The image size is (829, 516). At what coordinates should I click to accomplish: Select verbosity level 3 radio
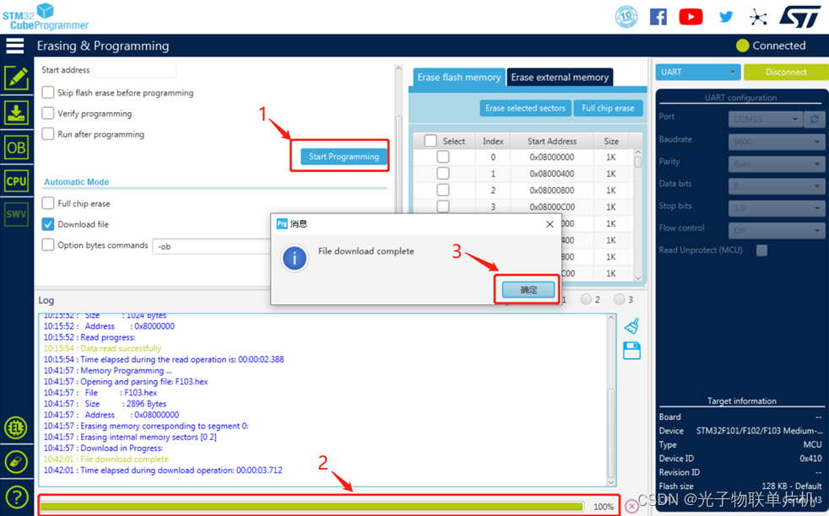[x=619, y=299]
